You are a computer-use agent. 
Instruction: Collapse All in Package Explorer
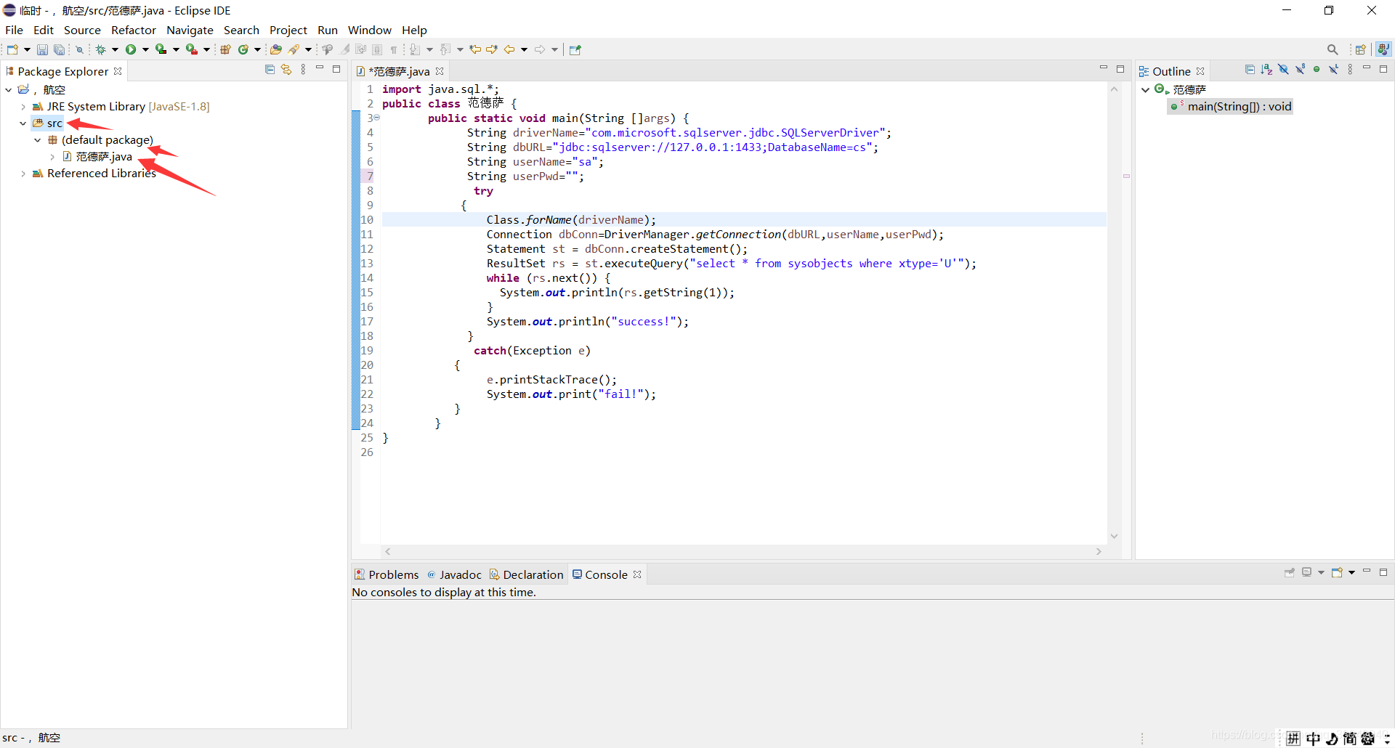(x=270, y=70)
